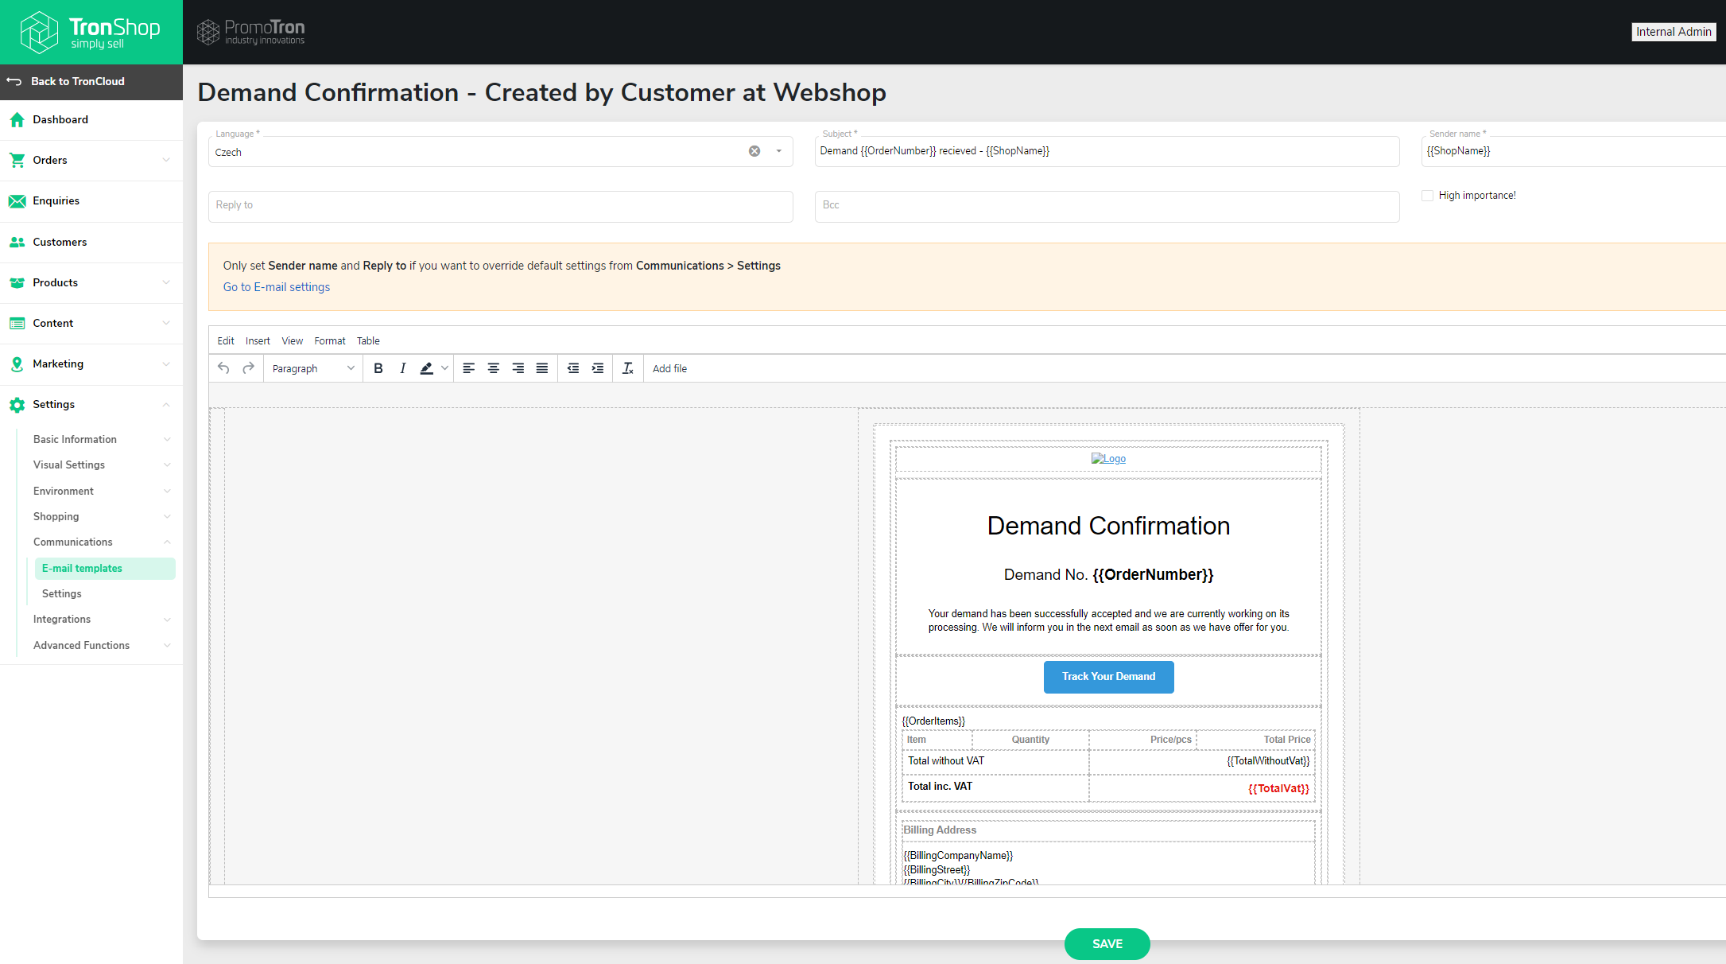Expand the Integrations submenu
The height and width of the screenshot is (964, 1726).
(x=167, y=620)
